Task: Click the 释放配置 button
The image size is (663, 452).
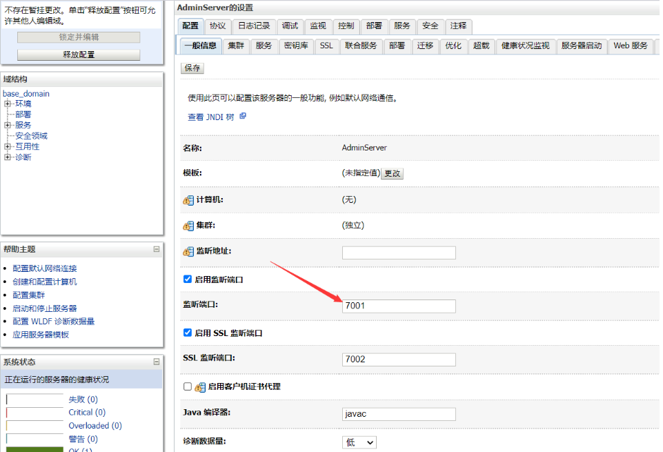Action: [x=79, y=55]
